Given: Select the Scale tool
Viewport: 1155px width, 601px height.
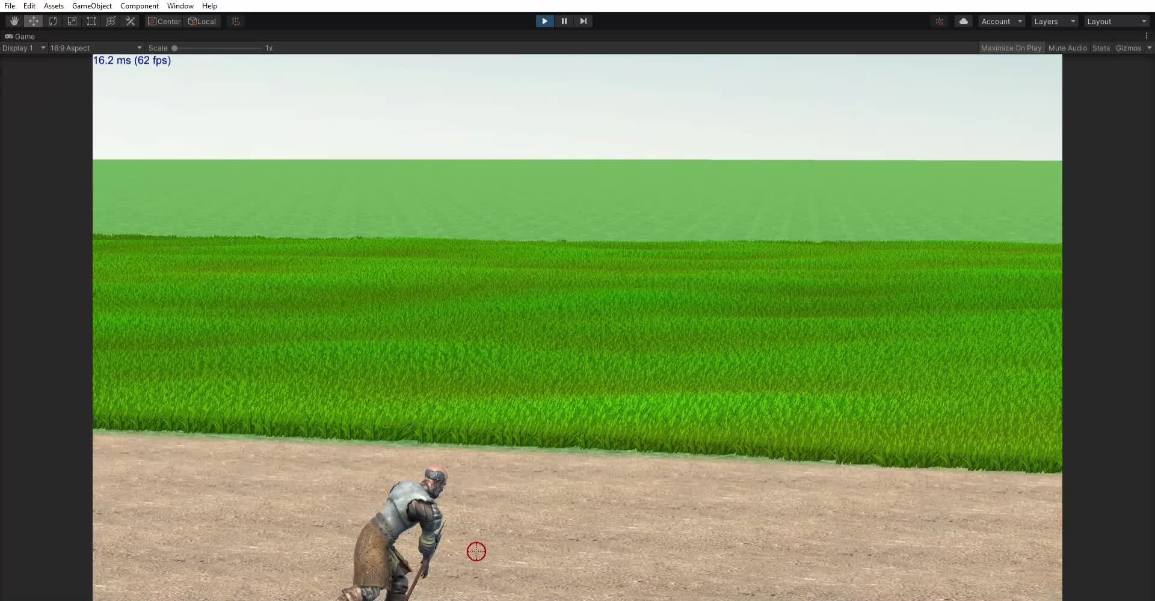Looking at the screenshot, I should [72, 21].
